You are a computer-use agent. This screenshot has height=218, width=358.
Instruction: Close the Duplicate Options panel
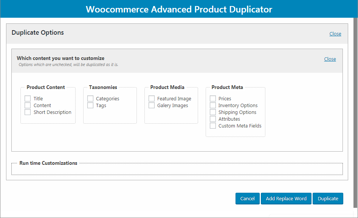pyautogui.click(x=335, y=34)
